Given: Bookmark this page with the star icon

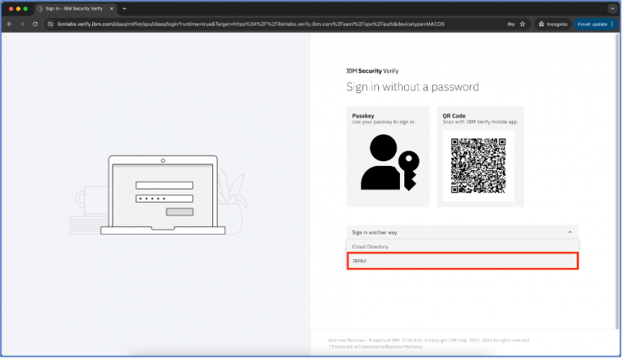Looking at the screenshot, I should [523, 24].
